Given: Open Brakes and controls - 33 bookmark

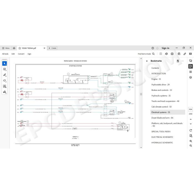Looking at the screenshot, I should point(162,90).
